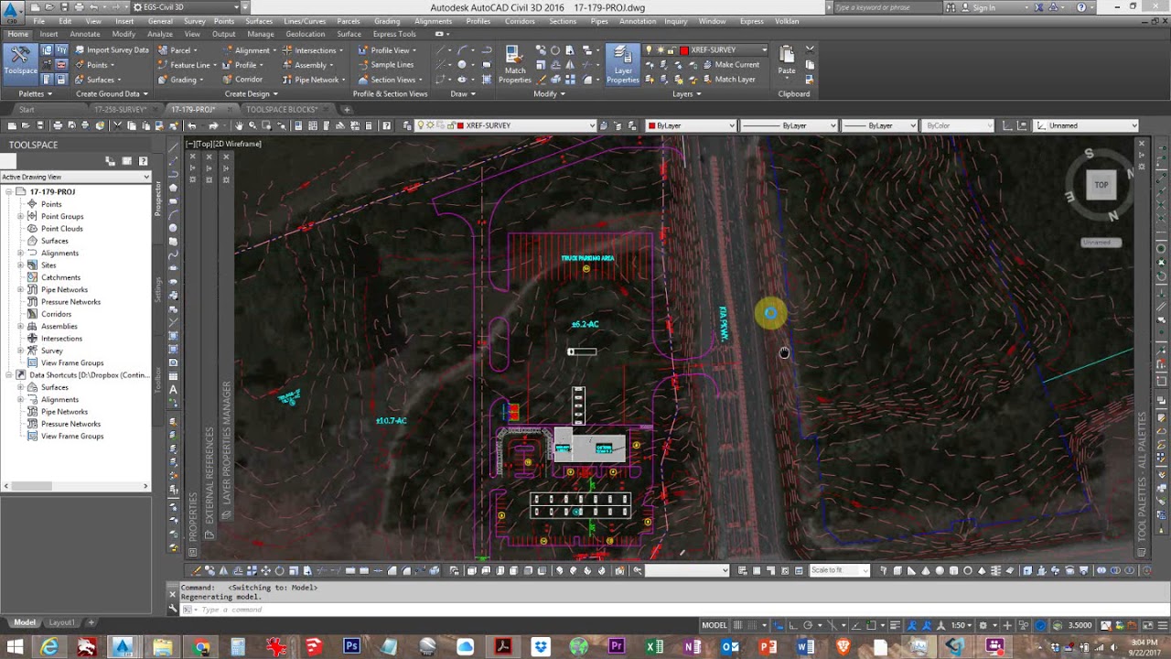Click Make Current in Layers panel
Viewport: 1171px width, 659px height.
(x=730, y=65)
